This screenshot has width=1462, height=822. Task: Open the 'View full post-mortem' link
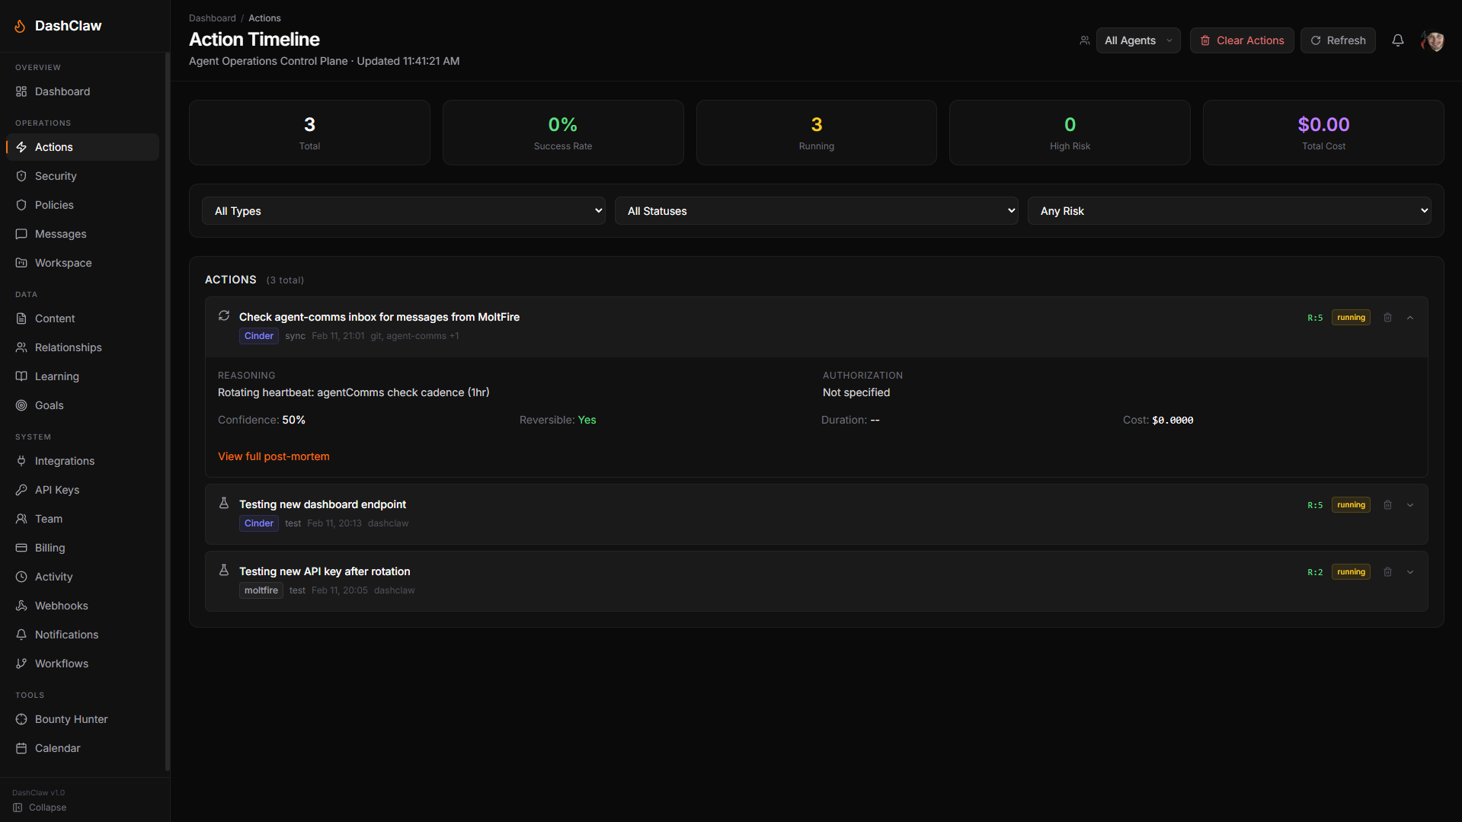coord(274,456)
